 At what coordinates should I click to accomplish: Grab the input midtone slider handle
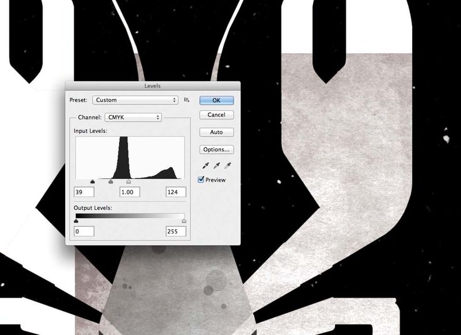coord(110,182)
